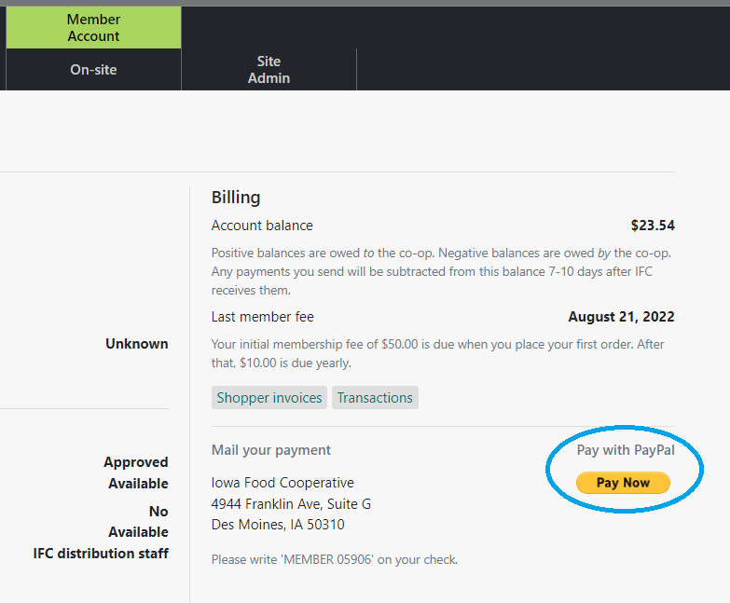Select the 4944 Franklin Ave street address

[x=291, y=504]
